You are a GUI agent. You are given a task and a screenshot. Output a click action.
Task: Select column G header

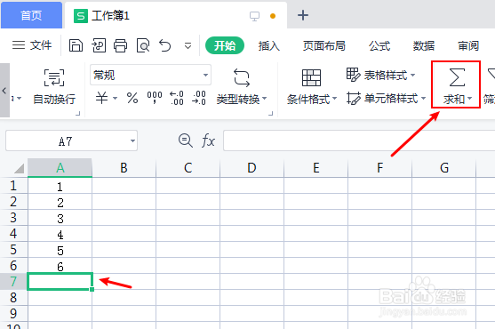coord(444,168)
